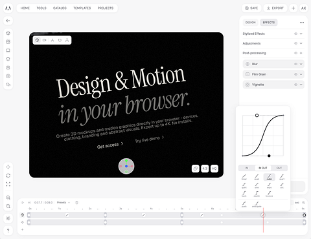The width and height of the screenshot is (311, 239).
Task: Click the EXPORT button
Action: click(x=275, y=8)
